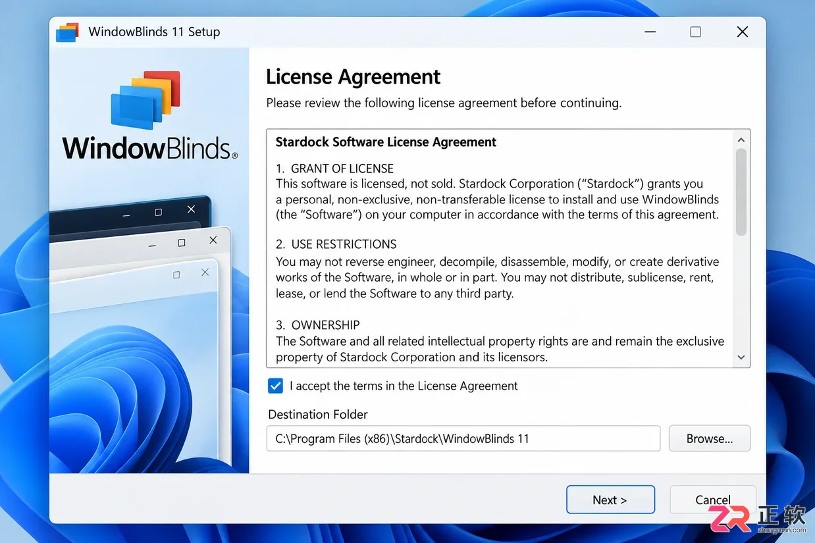The image size is (815, 543).
Task: Click the Cancel button
Action: tap(713, 500)
